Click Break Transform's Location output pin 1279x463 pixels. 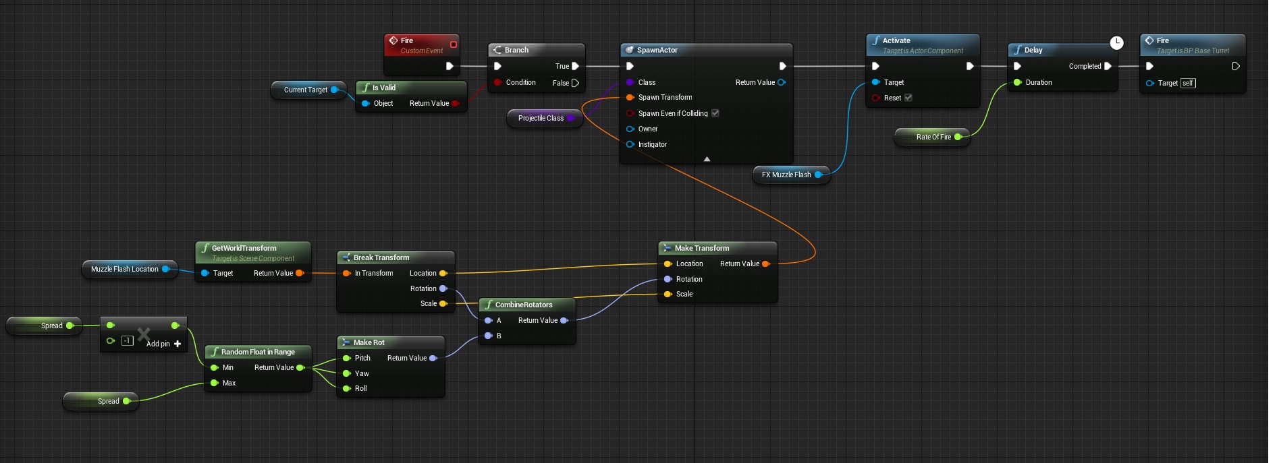click(443, 273)
